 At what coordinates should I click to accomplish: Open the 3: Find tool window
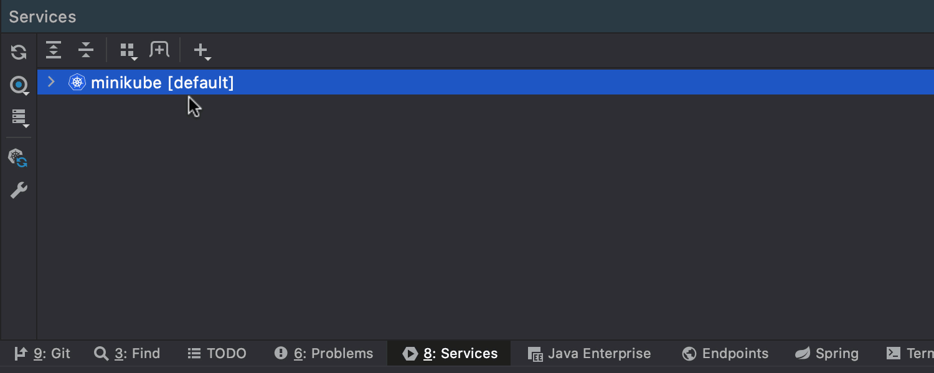coord(127,354)
